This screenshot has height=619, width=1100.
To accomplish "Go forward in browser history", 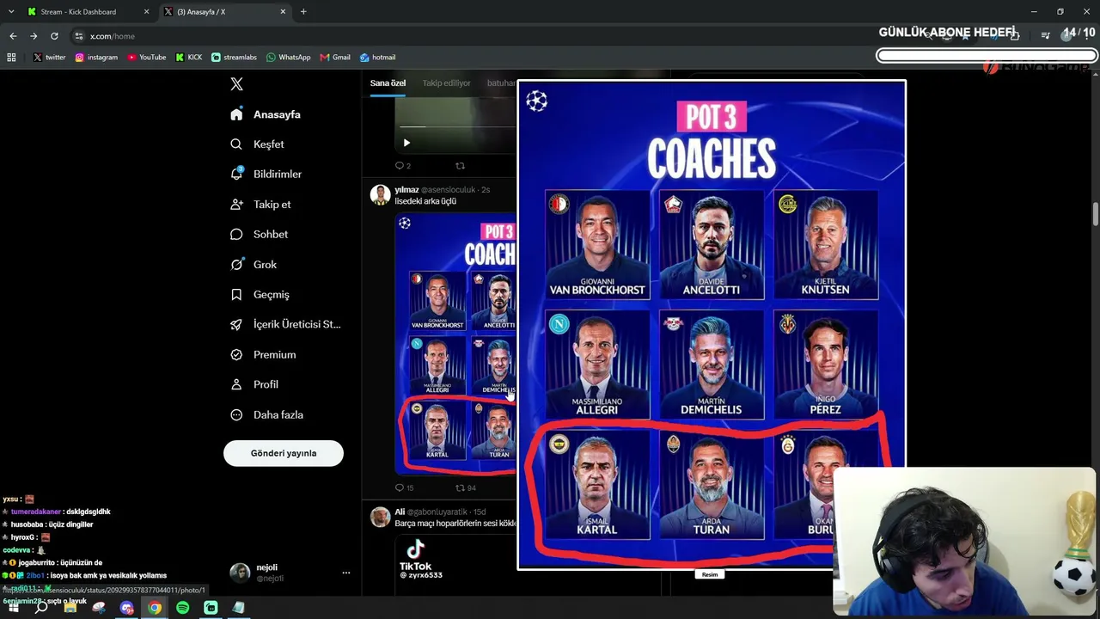I will 34,36.
